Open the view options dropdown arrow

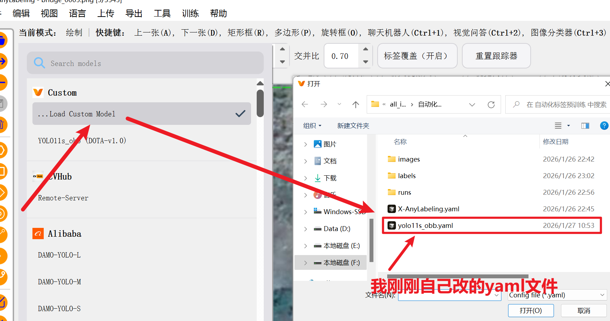568,126
